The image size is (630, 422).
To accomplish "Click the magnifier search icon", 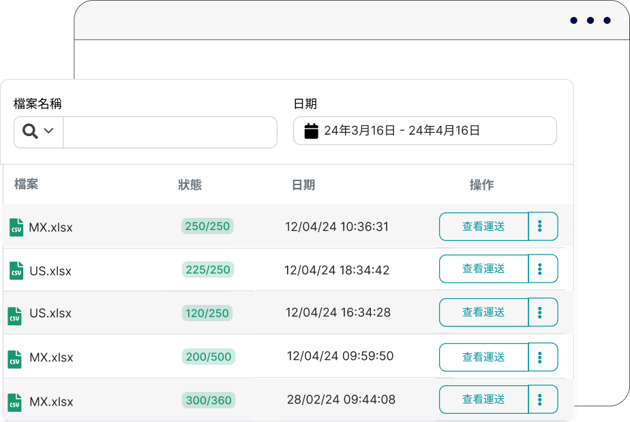I will pos(30,131).
